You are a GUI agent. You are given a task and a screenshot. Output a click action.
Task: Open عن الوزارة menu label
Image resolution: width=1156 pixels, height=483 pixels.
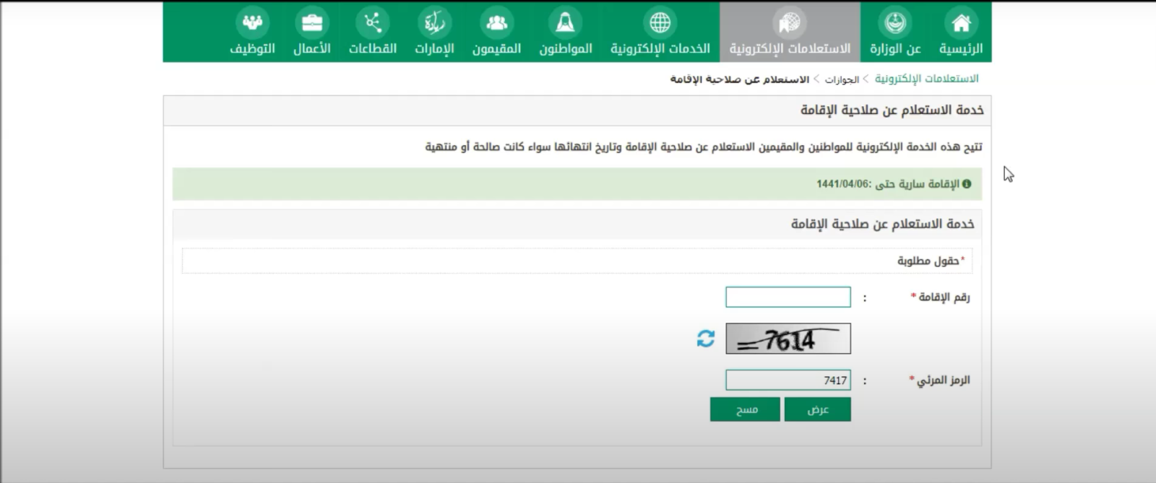pos(895,48)
